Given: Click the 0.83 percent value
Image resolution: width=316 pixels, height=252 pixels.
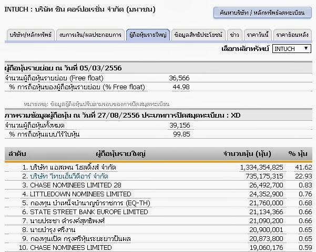Looking at the screenshot, I should pos(305,185).
